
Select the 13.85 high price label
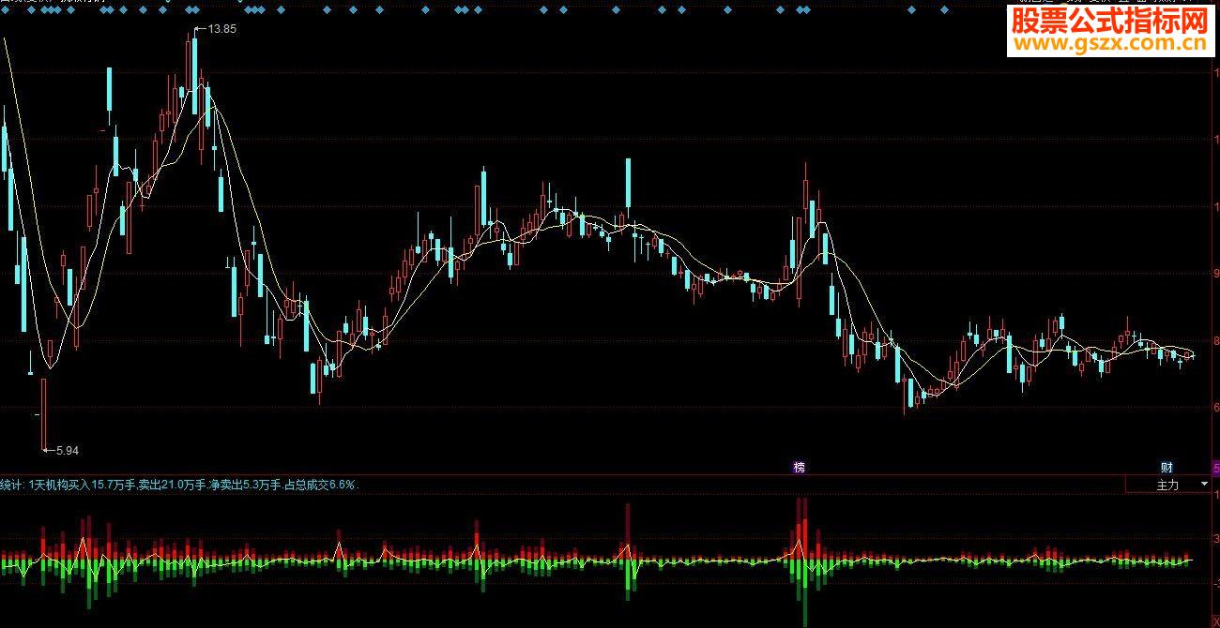(x=221, y=29)
